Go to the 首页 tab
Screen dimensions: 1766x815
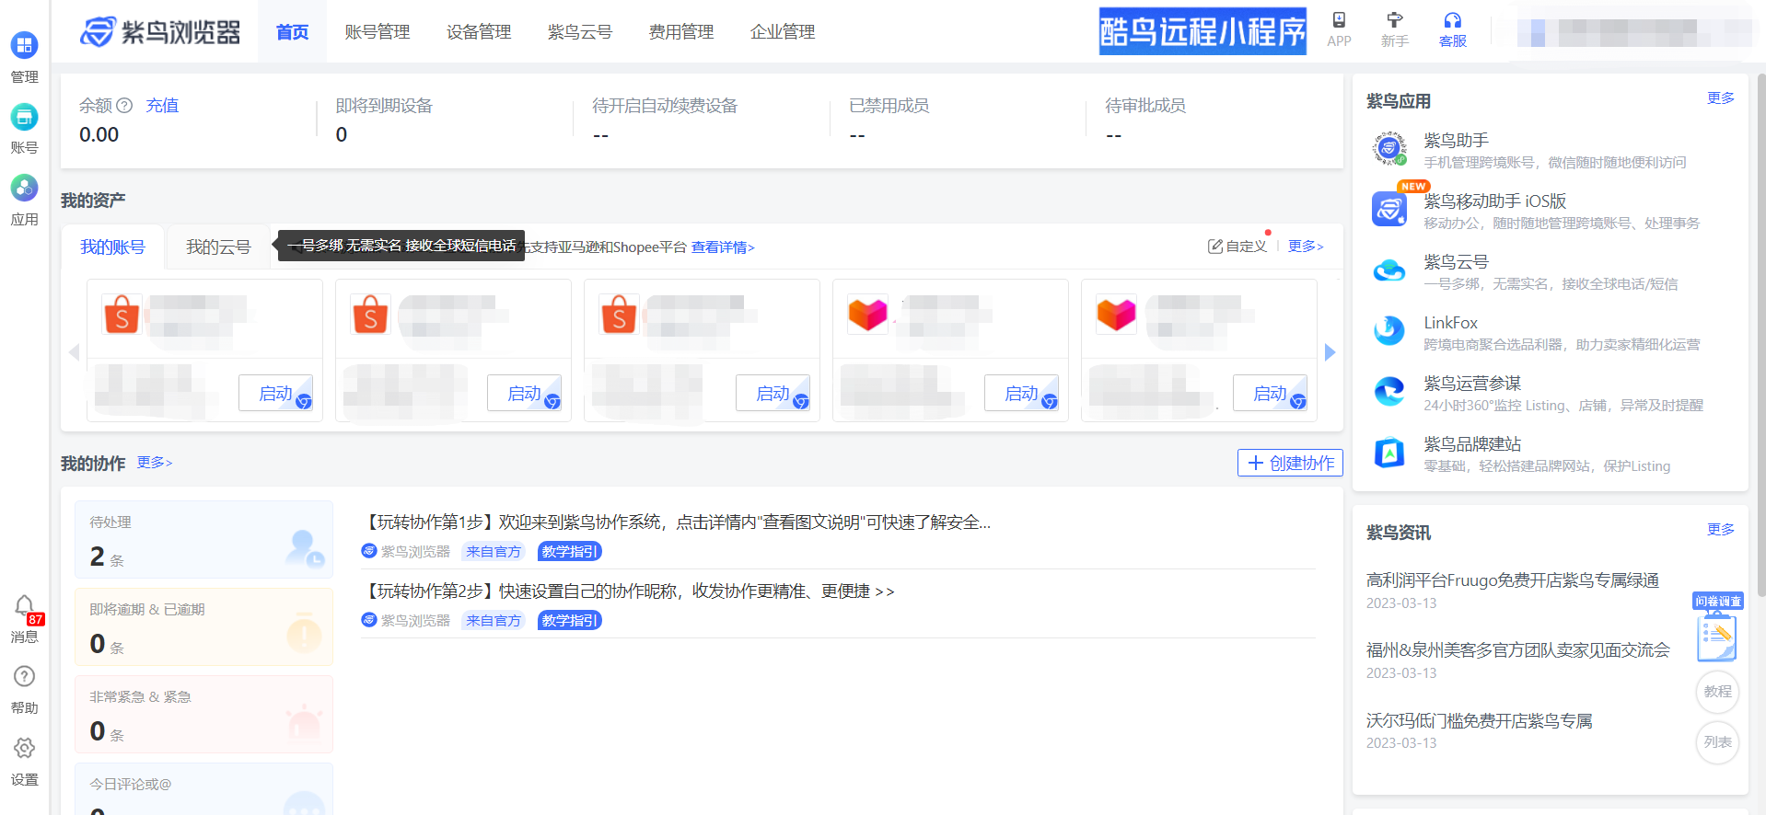pos(292,32)
